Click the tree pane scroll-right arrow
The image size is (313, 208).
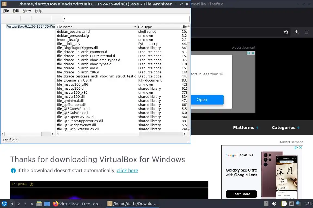pyautogui.click(x=52, y=134)
